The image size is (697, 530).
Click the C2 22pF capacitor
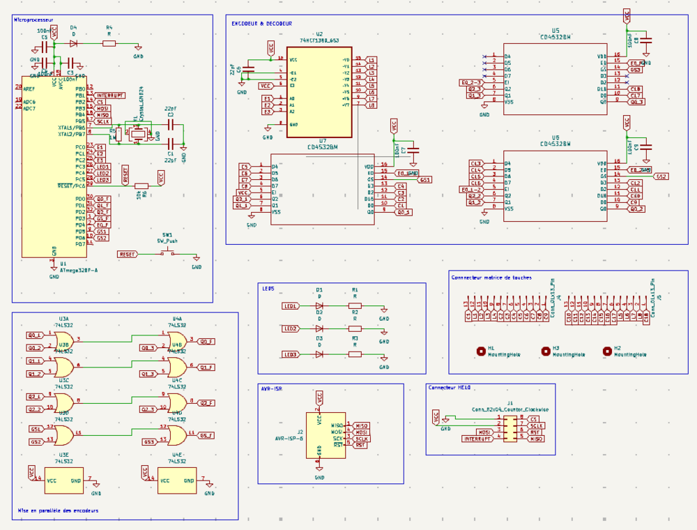click(x=171, y=125)
